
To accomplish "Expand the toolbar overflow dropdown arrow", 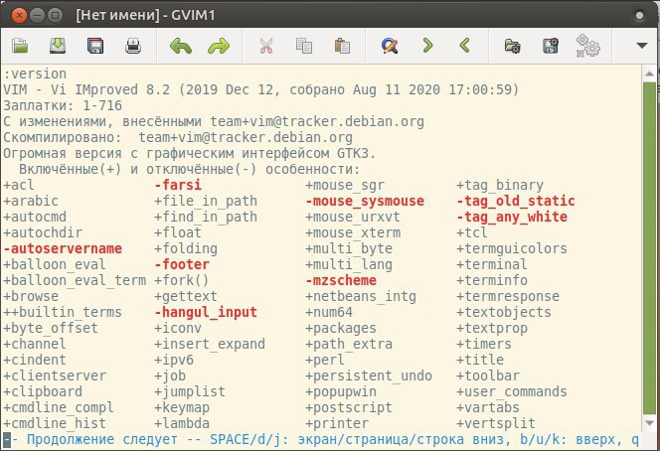I will click(x=641, y=45).
